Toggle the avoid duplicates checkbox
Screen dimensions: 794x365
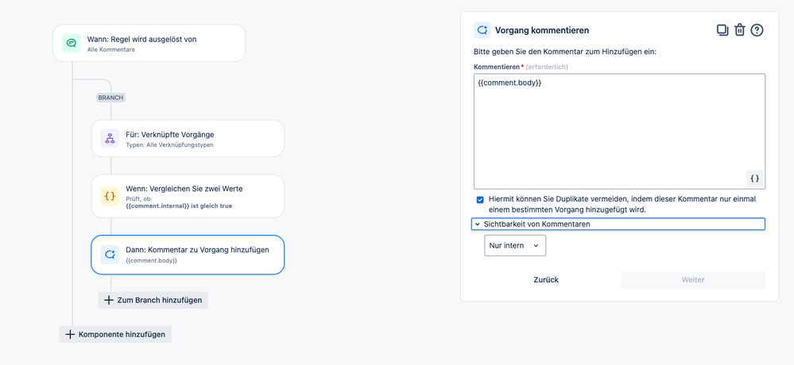pyautogui.click(x=480, y=200)
